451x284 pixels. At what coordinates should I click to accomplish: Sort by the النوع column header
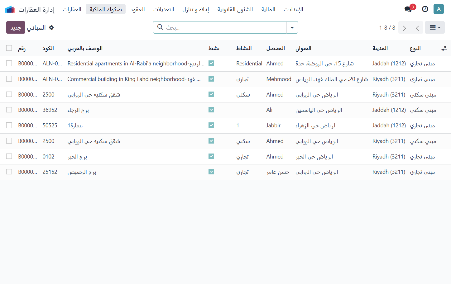[x=415, y=48]
